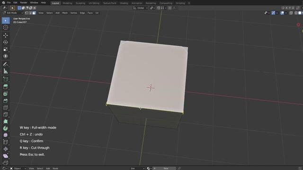The width and height of the screenshot is (303, 170).
Task: Open Object dropdown in bottom editor
Action: [x=18, y=168]
